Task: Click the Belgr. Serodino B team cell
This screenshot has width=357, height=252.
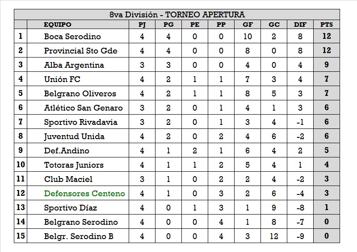Action: (79, 236)
